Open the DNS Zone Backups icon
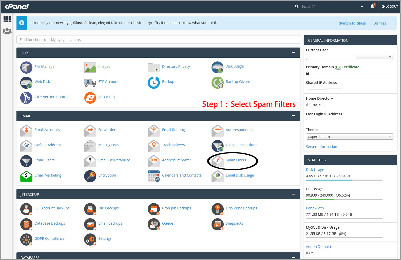 [218, 209]
